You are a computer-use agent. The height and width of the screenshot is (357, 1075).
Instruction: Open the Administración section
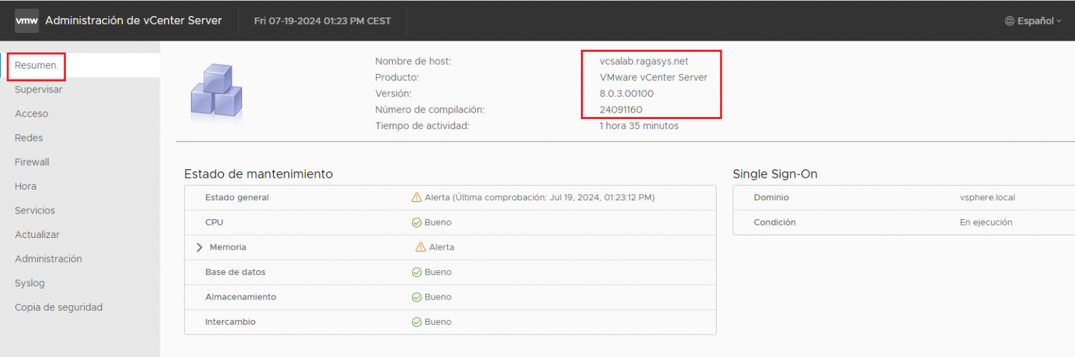(x=48, y=258)
